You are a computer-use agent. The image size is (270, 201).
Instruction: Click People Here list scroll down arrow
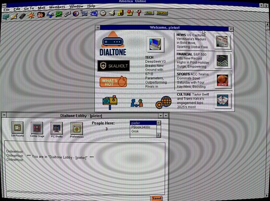(158, 135)
